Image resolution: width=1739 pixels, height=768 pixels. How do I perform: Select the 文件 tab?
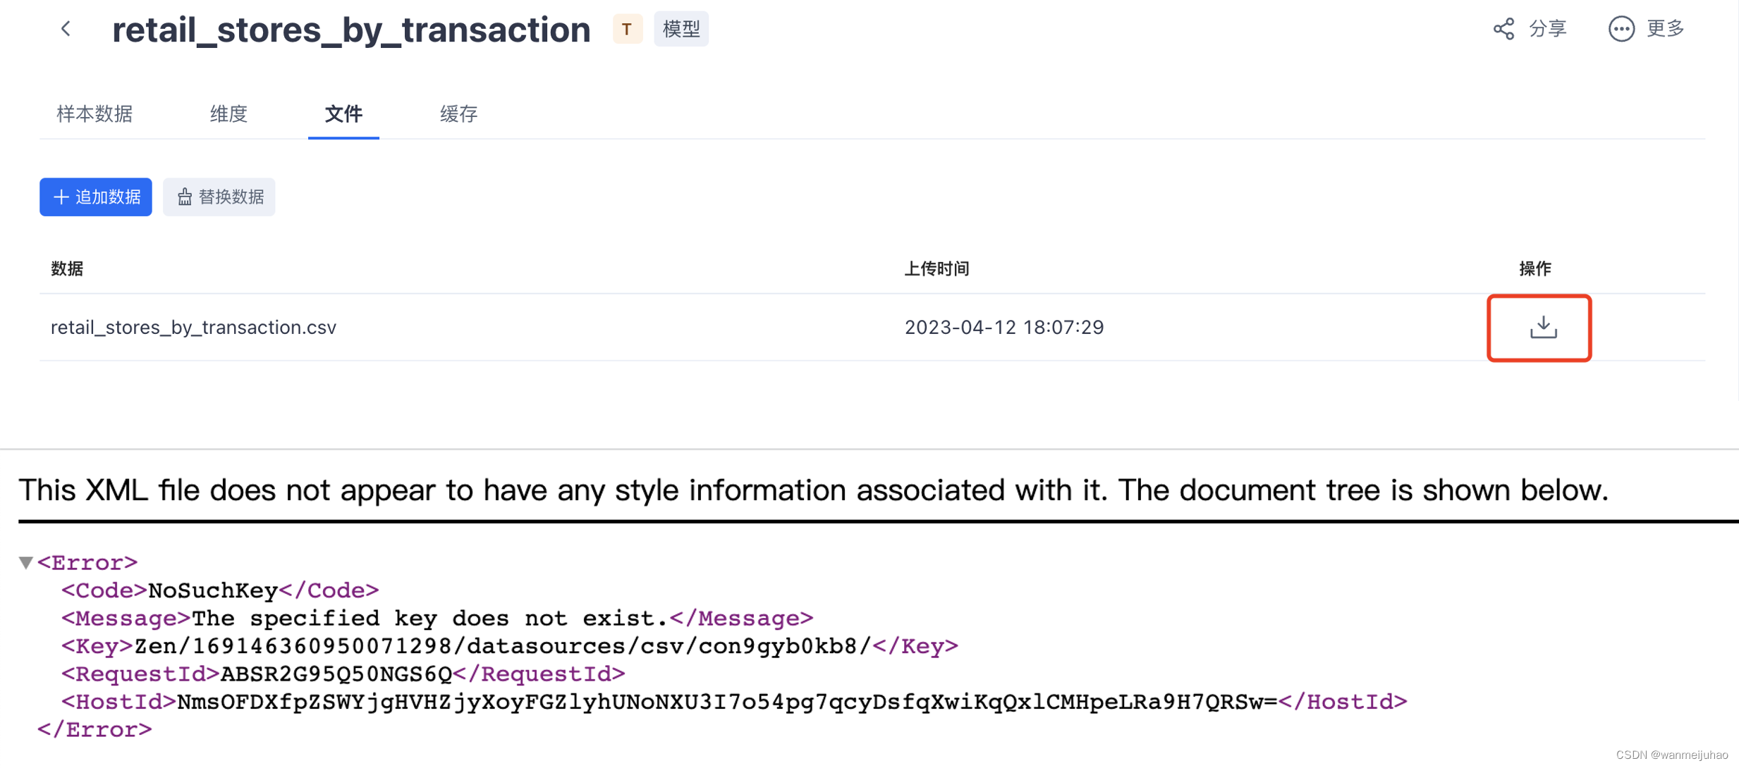click(x=343, y=113)
